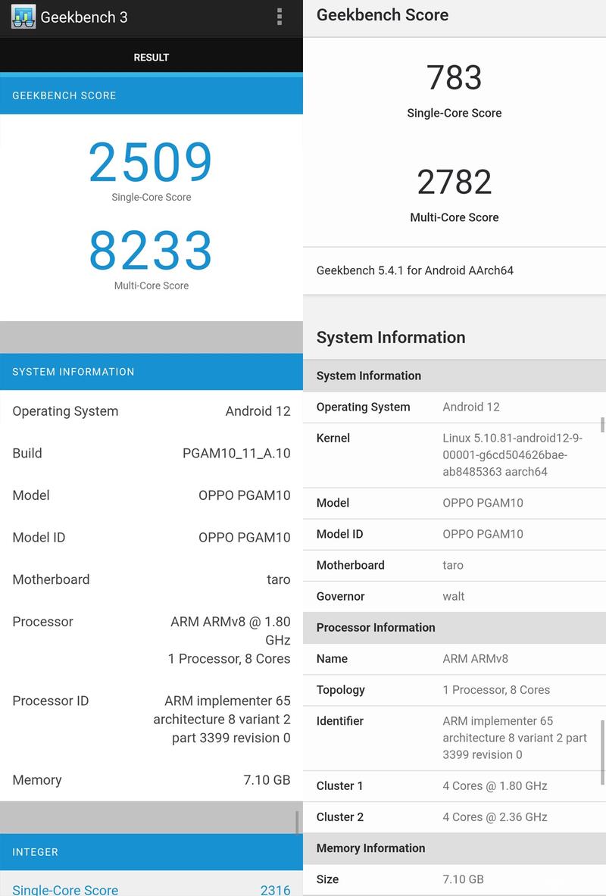
Task: Tap the Identifier ARM implementer 65 value
Action: (514, 738)
